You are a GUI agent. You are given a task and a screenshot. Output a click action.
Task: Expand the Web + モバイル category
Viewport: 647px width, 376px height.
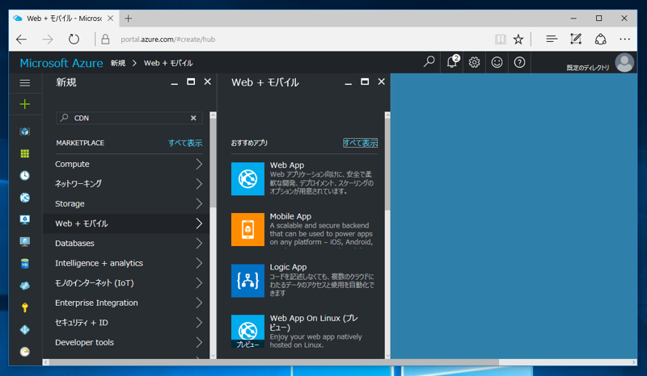click(126, 224)
